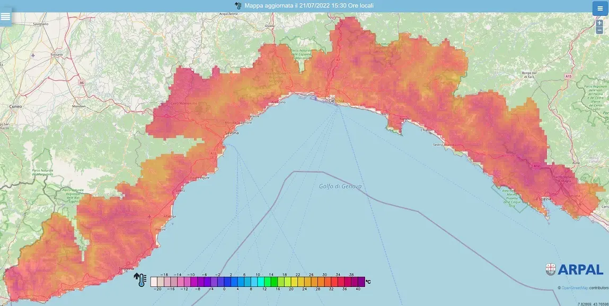The height and width of the screenshot is (306, 609).
Task: Click the airport icon near Albenga
Action: pos(151,217)
